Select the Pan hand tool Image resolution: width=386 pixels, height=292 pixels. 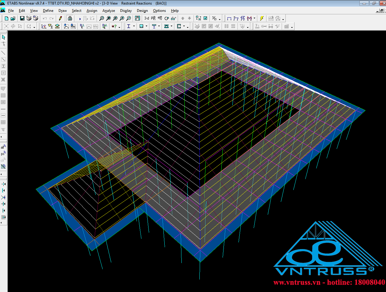pos(138,19)
